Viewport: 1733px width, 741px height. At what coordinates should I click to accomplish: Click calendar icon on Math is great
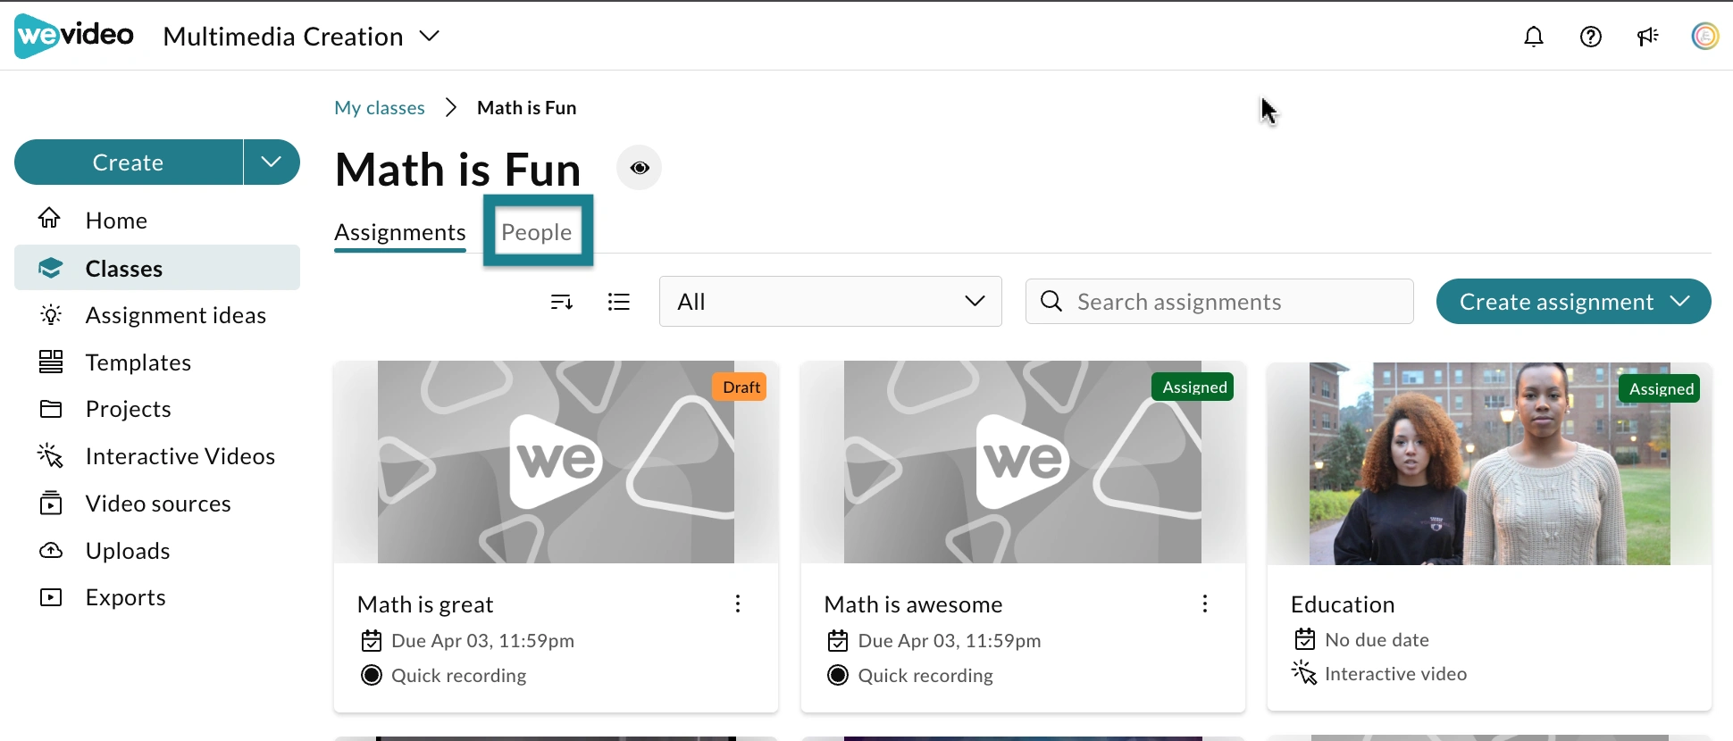coord(372,641)
